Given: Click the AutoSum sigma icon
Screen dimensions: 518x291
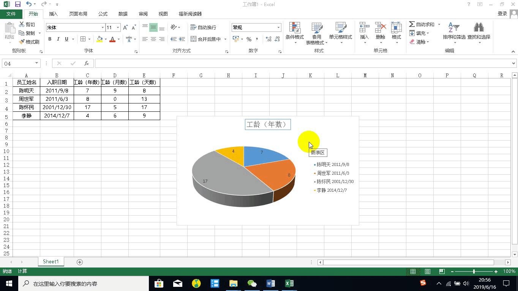Looking at the screenshot, I should (x=412, y=24).
